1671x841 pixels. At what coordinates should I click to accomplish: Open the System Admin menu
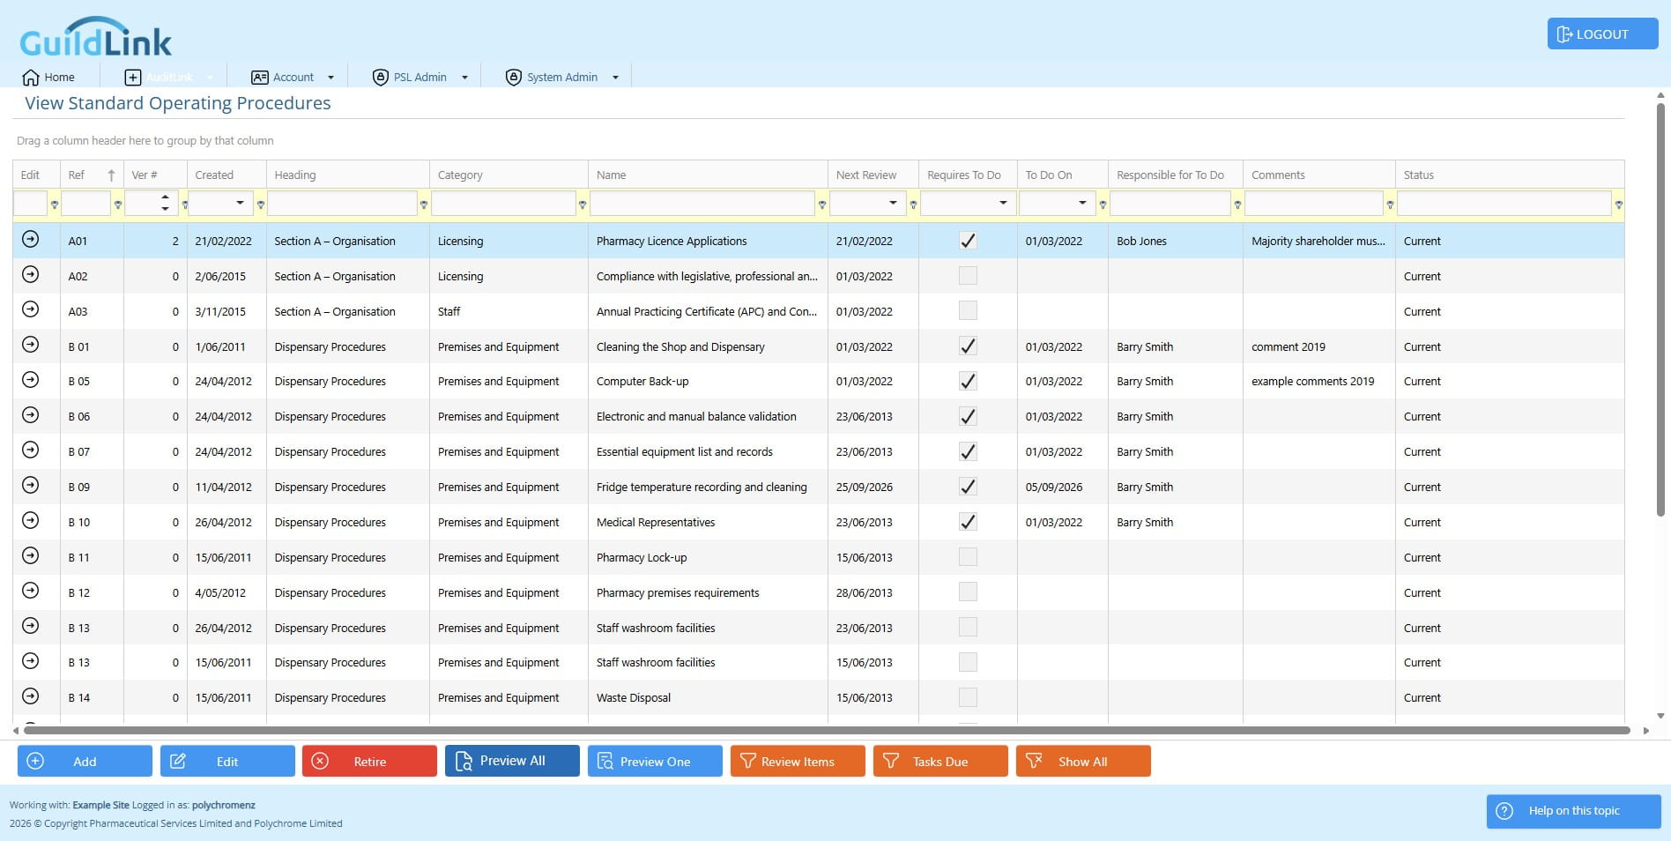pyautogui.click(x=562, y=78)
